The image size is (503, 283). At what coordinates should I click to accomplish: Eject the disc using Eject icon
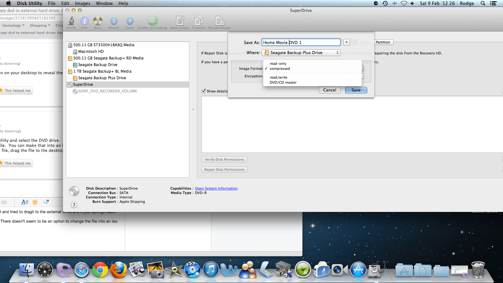(x=130, y=21)
